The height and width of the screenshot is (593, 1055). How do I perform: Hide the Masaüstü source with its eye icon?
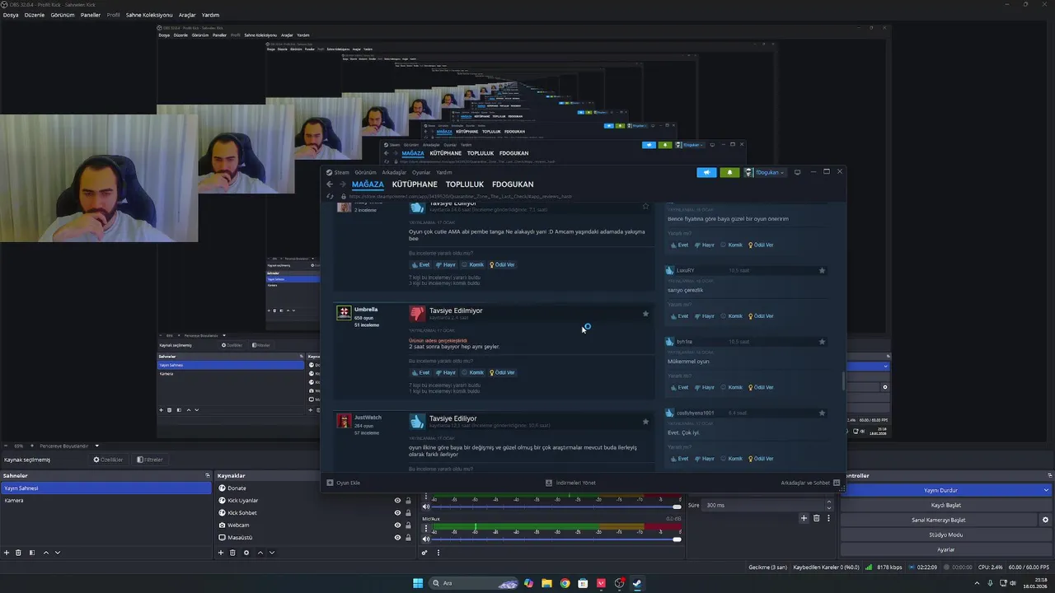[x=397, y=538]
